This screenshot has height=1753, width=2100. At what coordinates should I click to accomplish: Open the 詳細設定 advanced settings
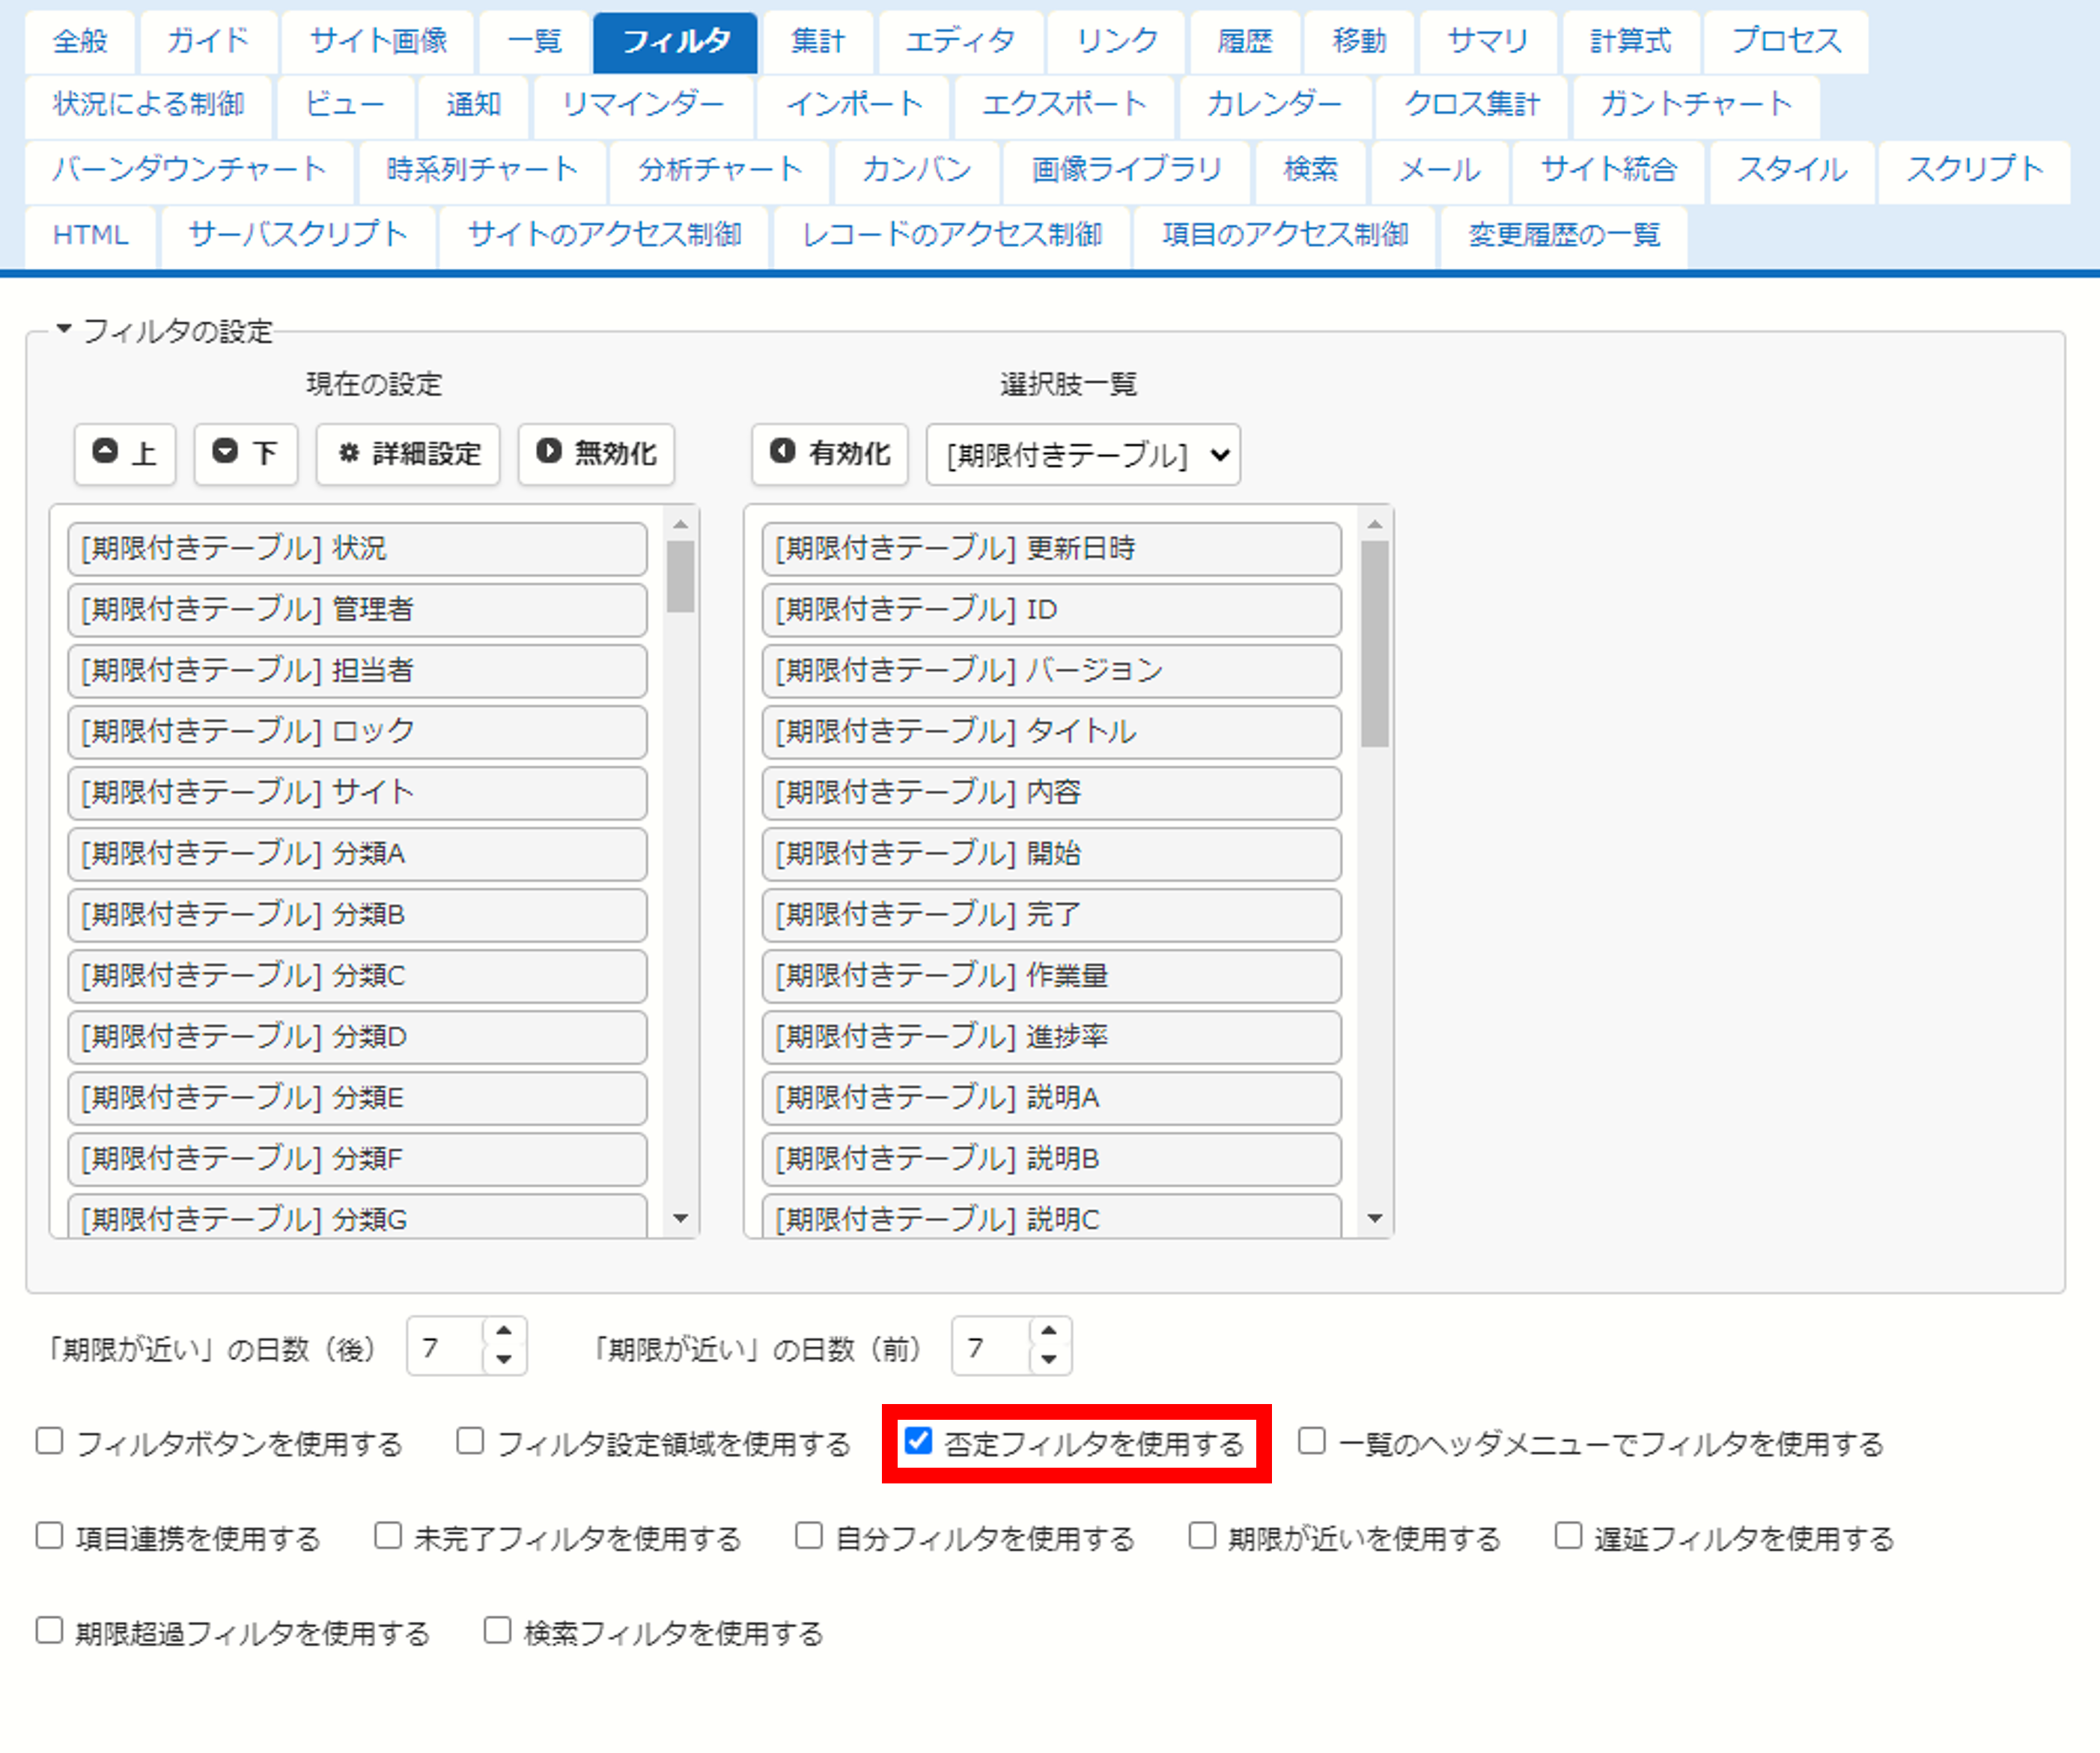coord(408,454)
